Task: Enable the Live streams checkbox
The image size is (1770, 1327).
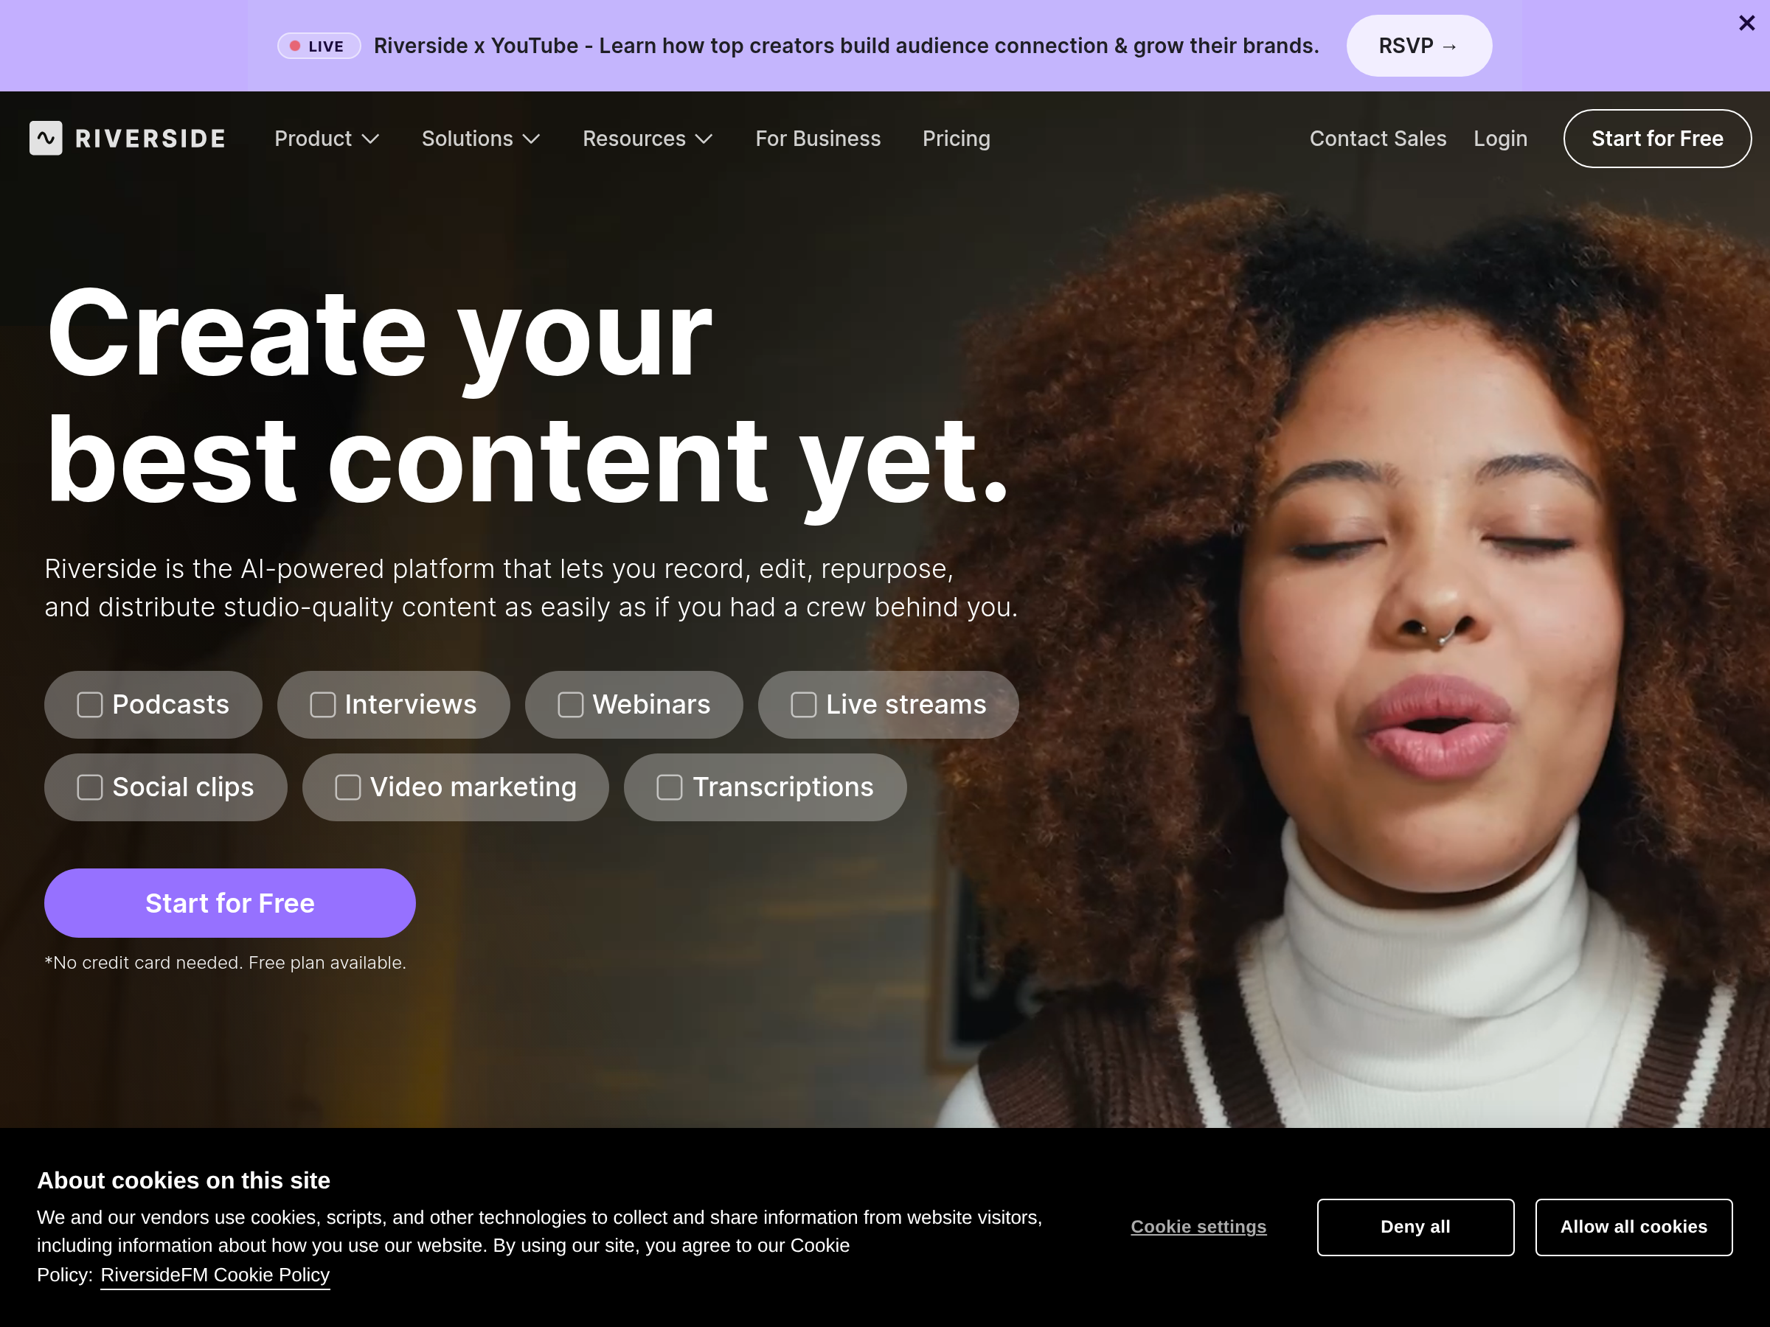Action: point(803,705)
